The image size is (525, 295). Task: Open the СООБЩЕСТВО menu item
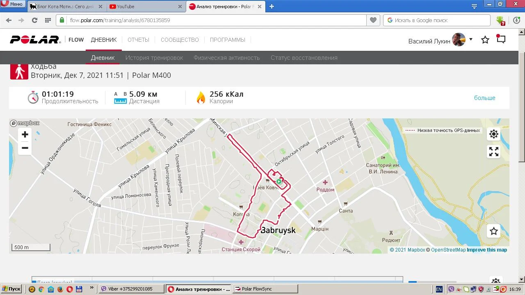[x=180, y=40]
